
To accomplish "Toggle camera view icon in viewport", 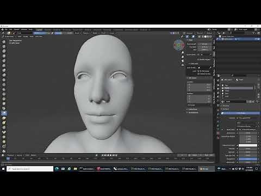I will [x=183, y=61].
